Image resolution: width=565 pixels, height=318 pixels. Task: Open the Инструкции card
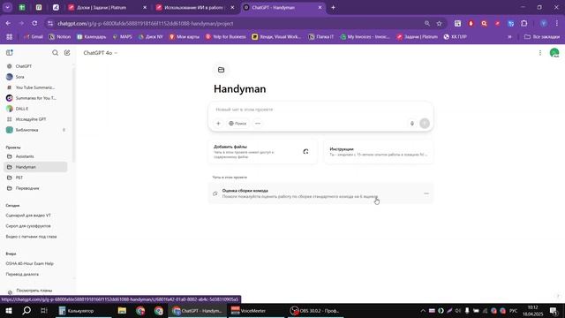pos(379,152)
